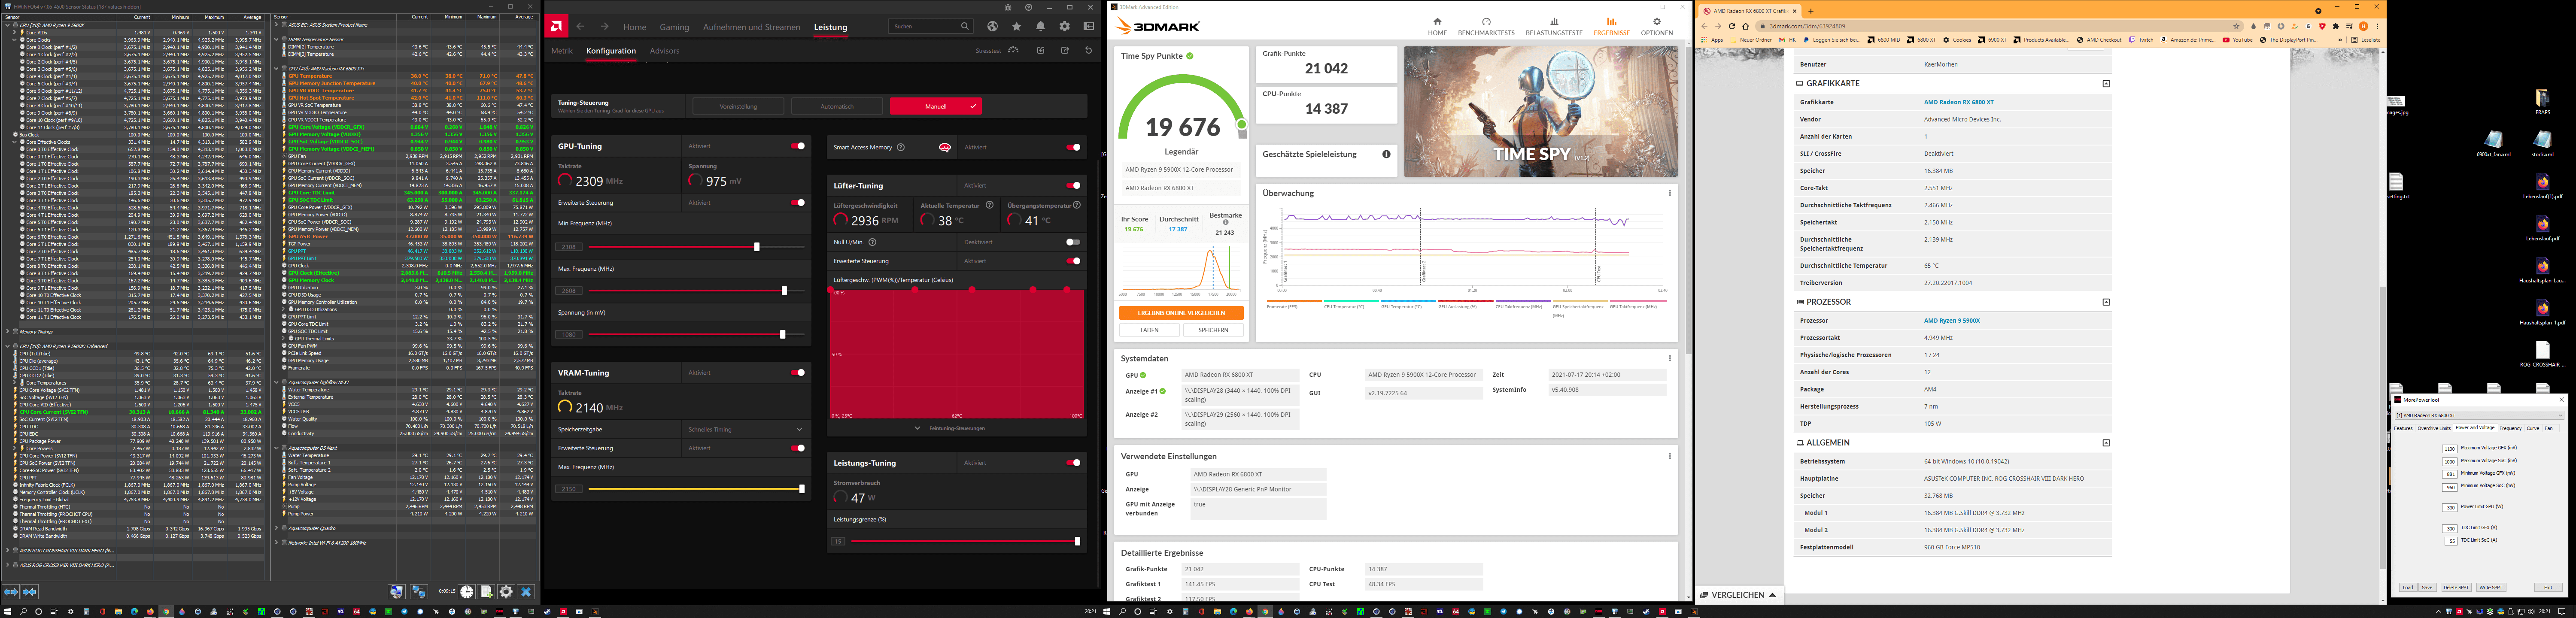The image size is (2576, 618).
Task: Collapse the PROZESSOR section on 3dmark.com
Action: 2106,302
